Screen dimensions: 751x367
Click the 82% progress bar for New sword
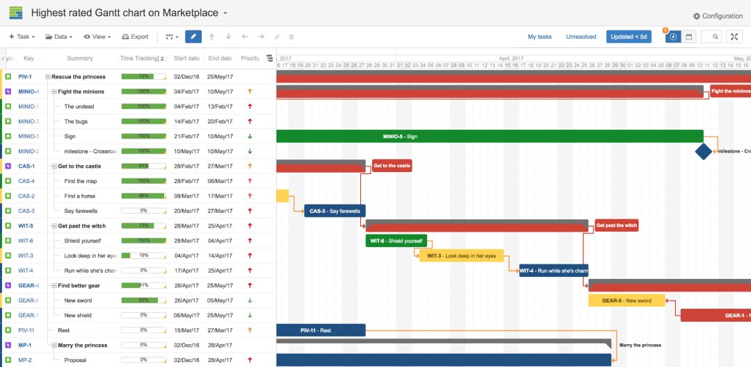144,300
